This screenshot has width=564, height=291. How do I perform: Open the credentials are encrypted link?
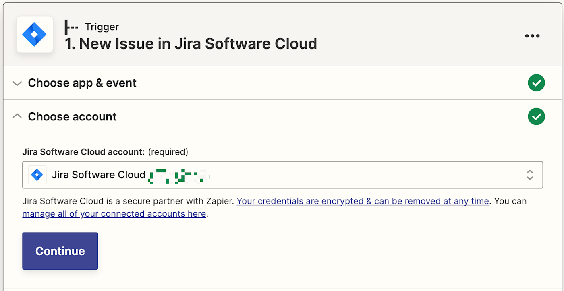363,201
